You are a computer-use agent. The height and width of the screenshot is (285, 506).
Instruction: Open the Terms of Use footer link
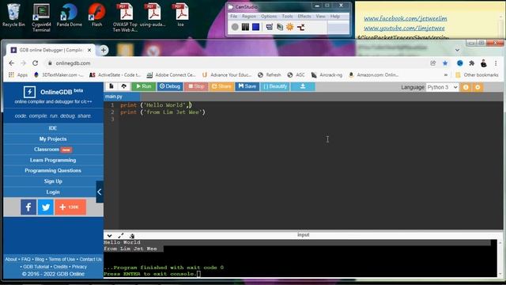point(62,259)
